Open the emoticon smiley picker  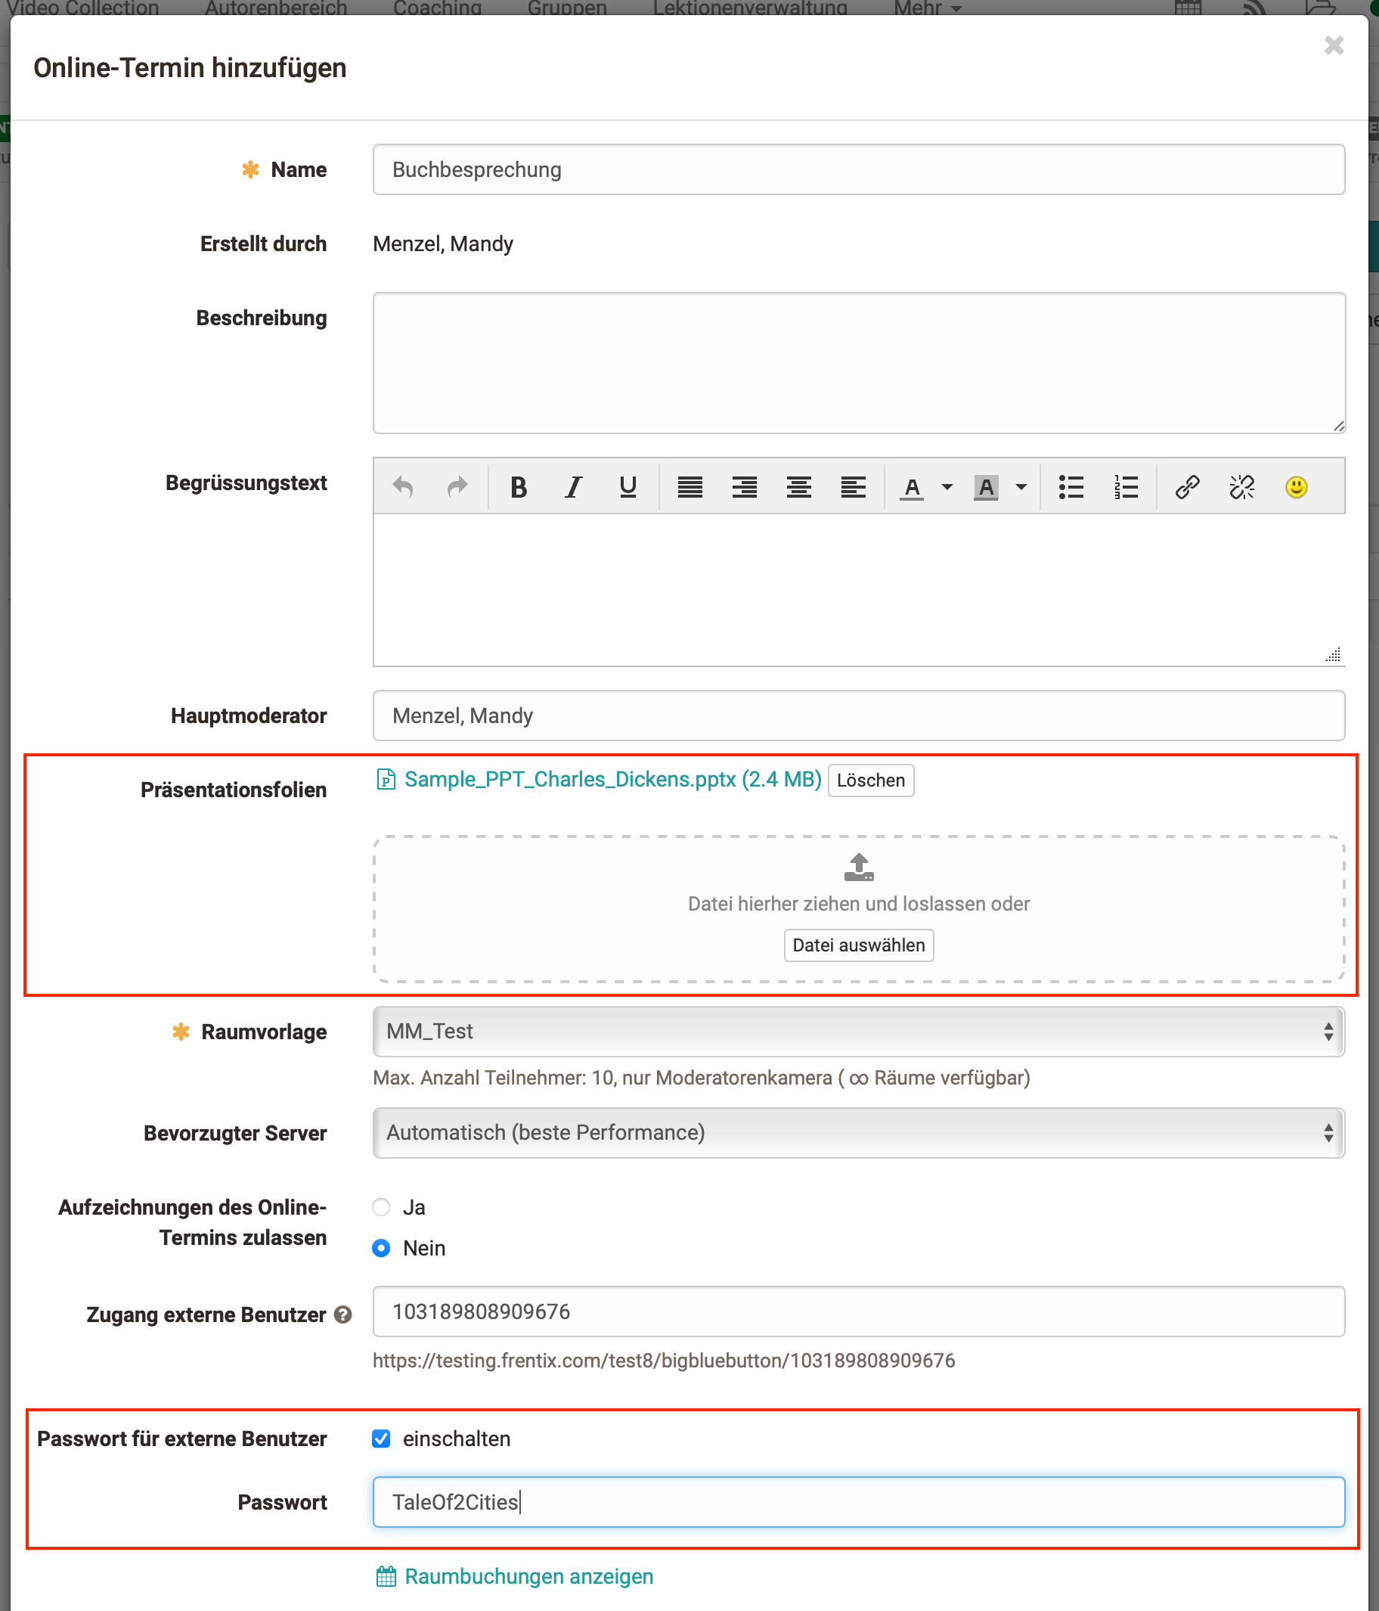[x=1296, y=488]
